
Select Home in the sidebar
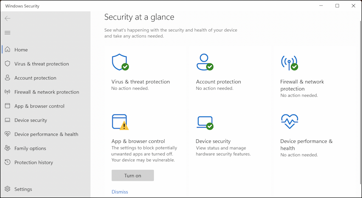tap(21, 50)
